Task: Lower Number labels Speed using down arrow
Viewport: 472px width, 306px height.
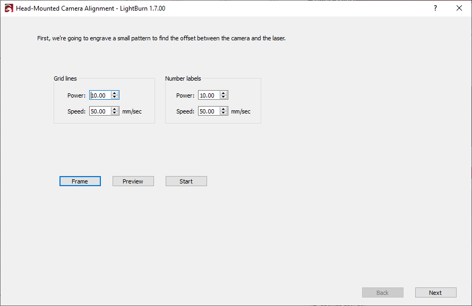Action: click(224, 113)
